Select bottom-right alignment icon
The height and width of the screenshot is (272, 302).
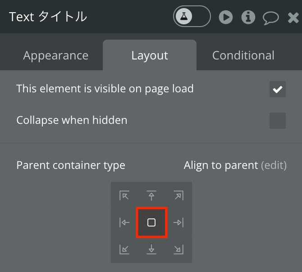pyautogui.click(x=178, y=249)
